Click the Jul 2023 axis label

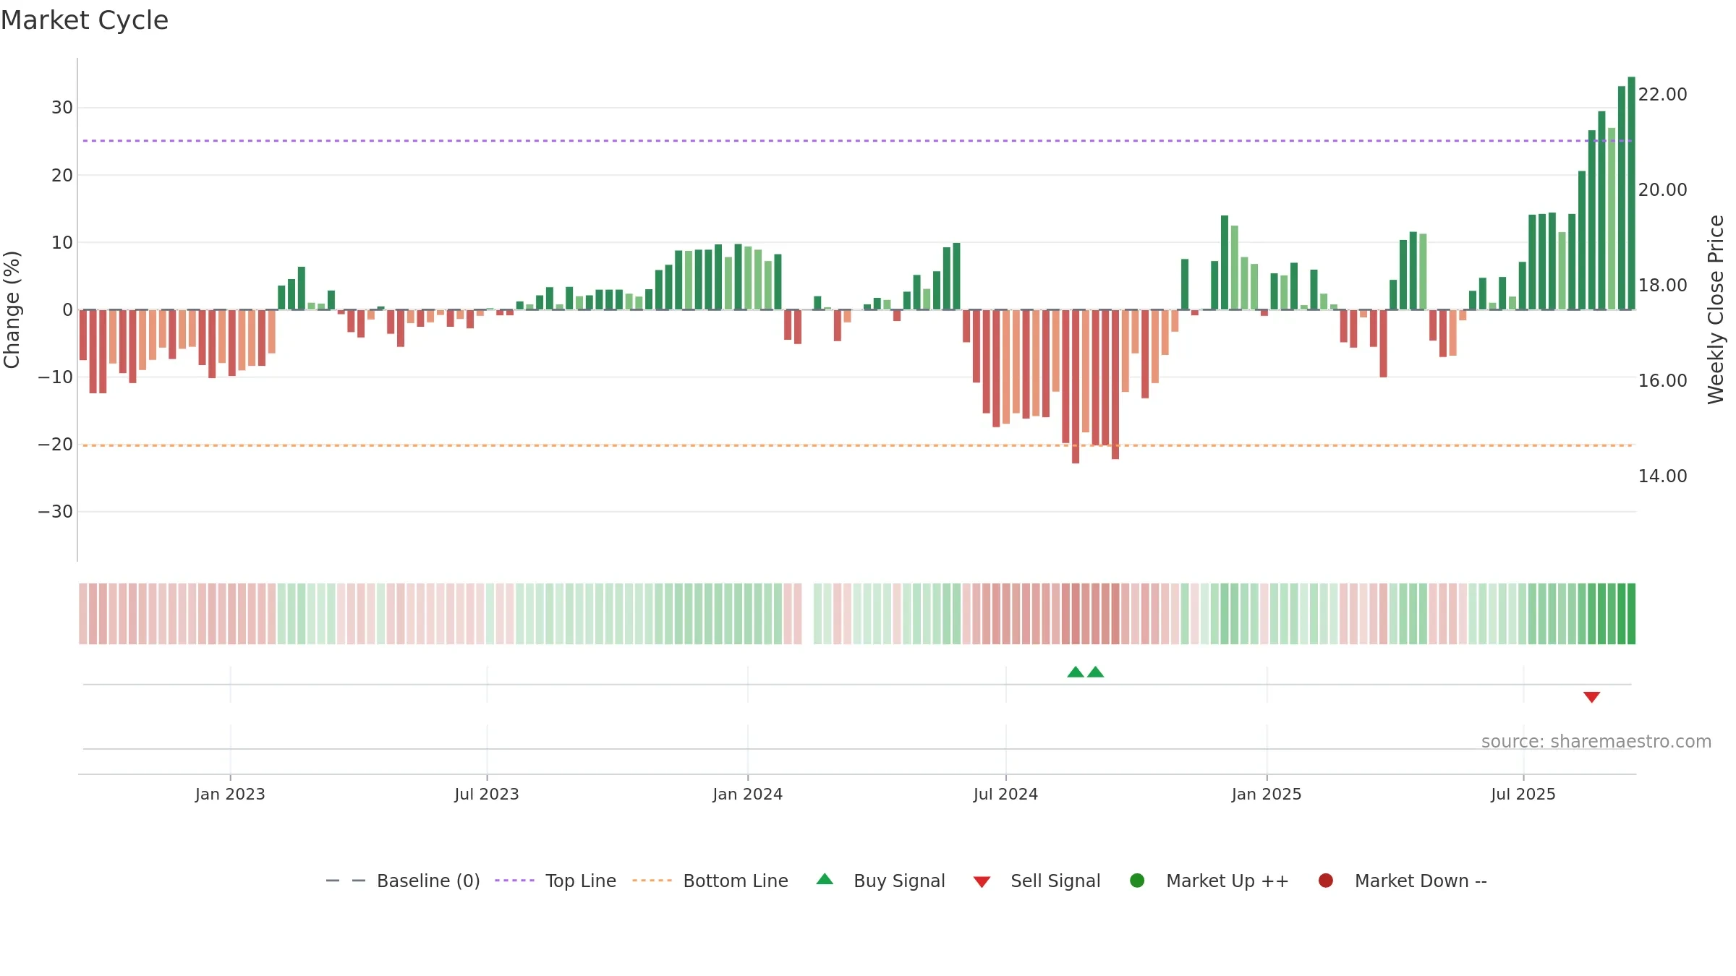pos(487,794)
